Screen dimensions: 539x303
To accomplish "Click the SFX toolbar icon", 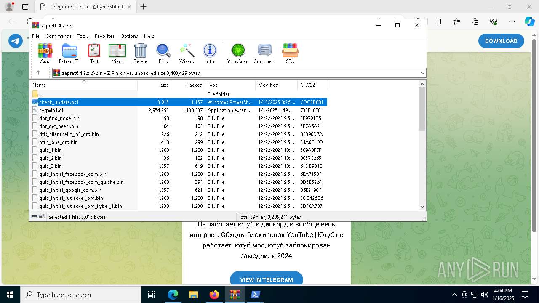I will coord(290,53).
